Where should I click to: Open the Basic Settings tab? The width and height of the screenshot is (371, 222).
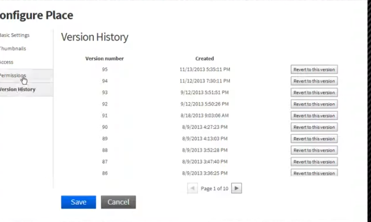[15, 35]
